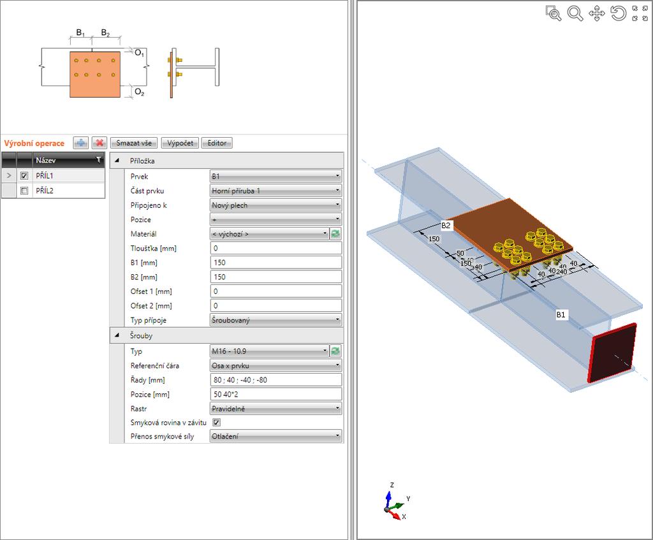Open Část prvku dropdown Horní příruba 1

[275, 191]
